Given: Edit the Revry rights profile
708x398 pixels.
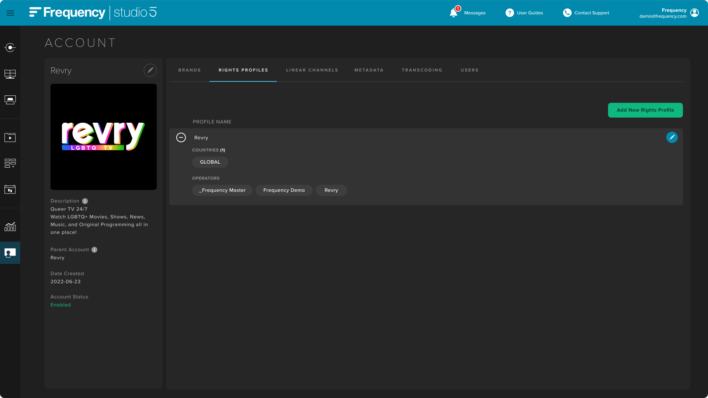Looking at the screenshot, I should point(672,137).
